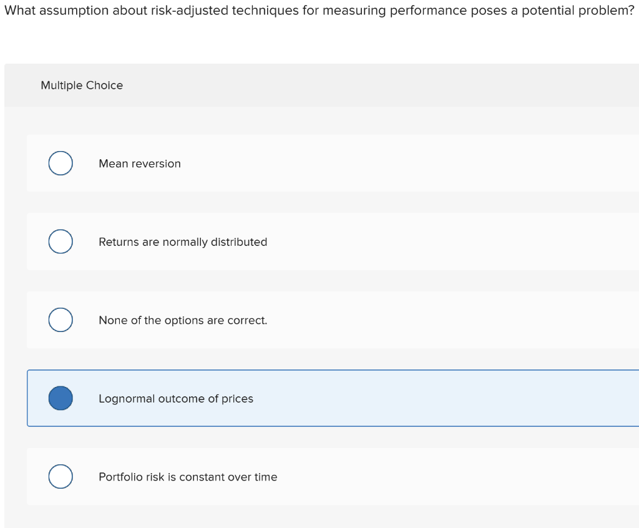Pick Portfolio risk is constant over time
The width and height of the screenshot is (639, 528).
click(61, 476)
